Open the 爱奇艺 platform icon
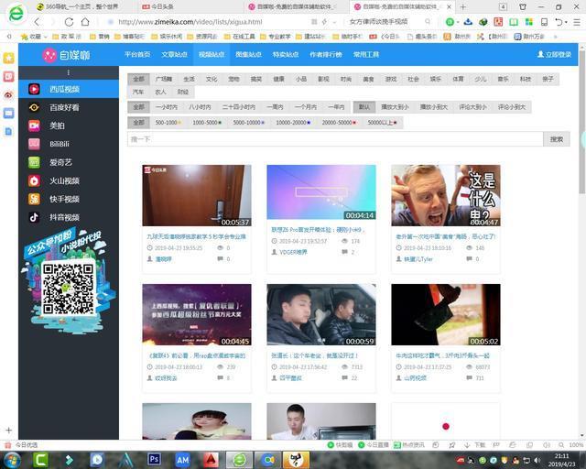Image resolution: width=586 pixels, height=469 pixels. [34, 162]
